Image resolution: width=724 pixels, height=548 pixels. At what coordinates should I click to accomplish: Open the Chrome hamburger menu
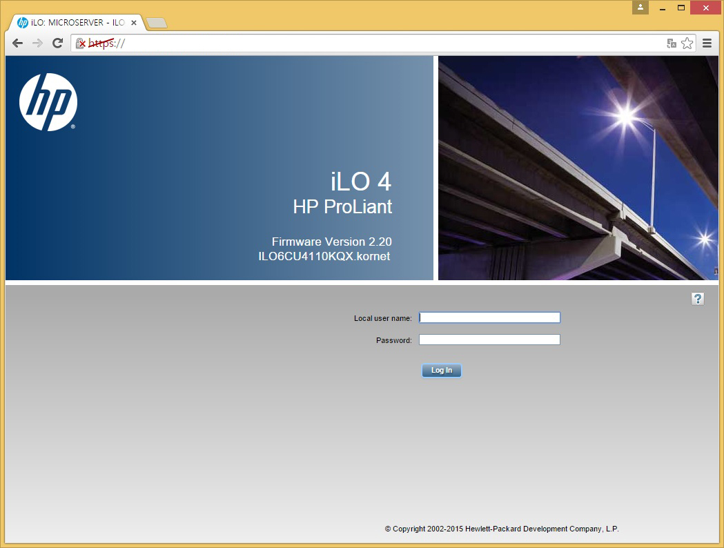(x=707, y=43)
